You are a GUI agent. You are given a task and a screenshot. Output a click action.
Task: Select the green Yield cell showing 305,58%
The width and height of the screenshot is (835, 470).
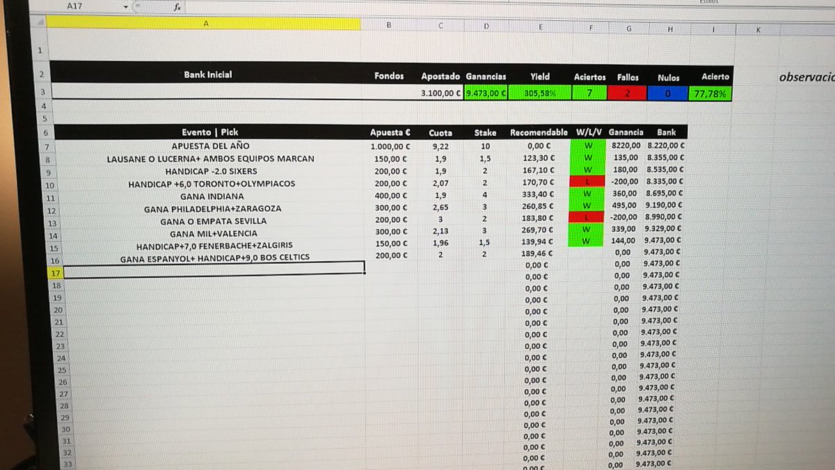541,92
